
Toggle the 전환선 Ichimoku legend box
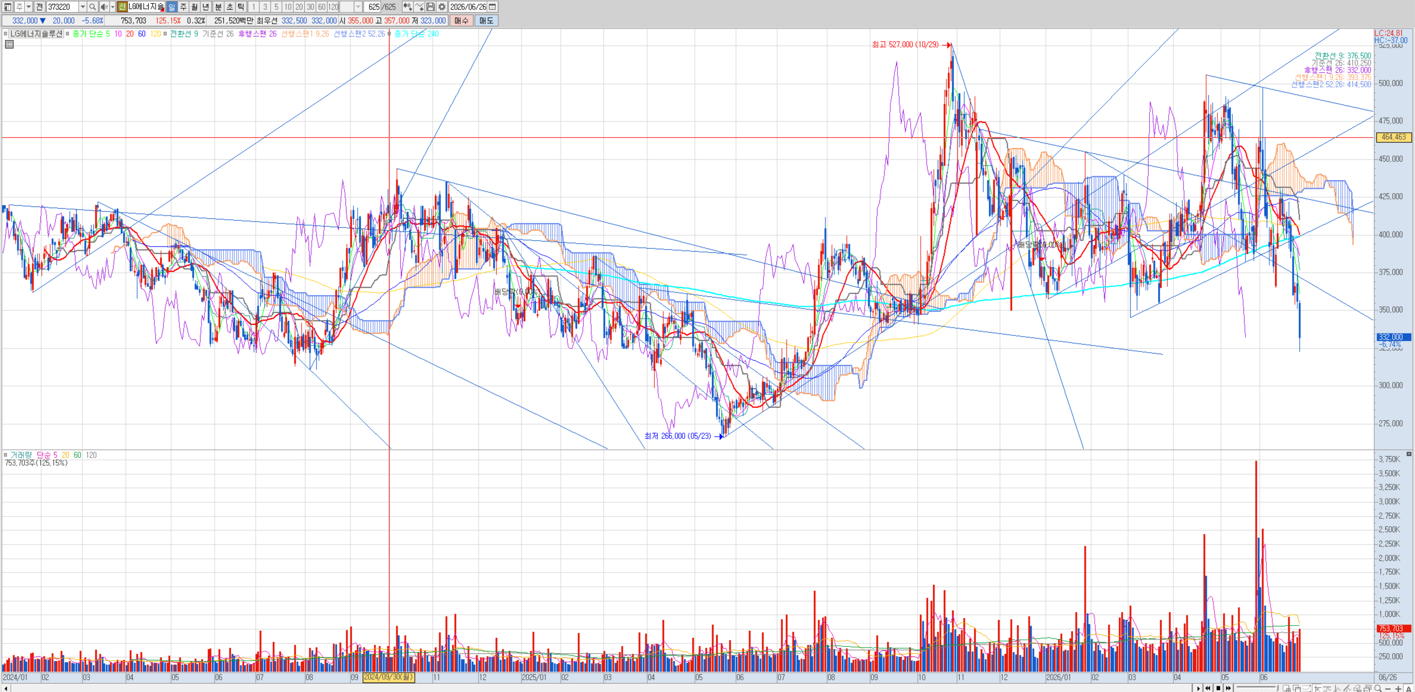coord(165,34)
